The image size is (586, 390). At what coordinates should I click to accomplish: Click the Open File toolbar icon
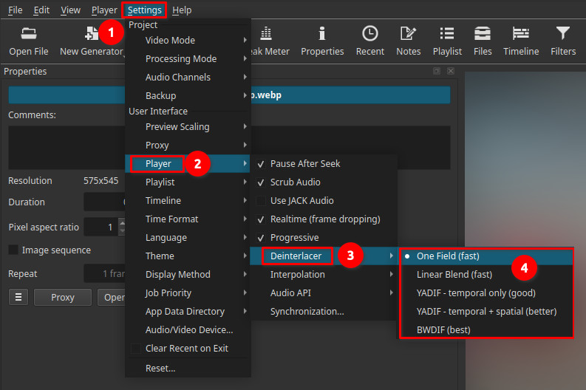pyautogui.click(x=29, y=41)
